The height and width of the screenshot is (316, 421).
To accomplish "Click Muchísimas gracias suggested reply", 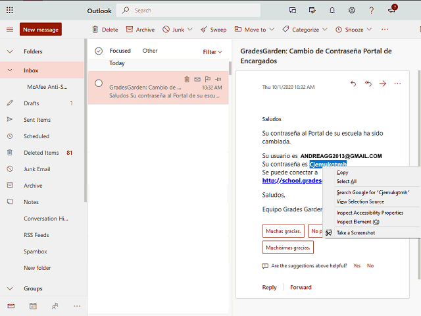I will tap(288, 248).
